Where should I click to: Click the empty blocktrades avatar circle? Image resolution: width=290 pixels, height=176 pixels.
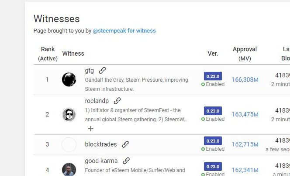(x=69, y=145)
